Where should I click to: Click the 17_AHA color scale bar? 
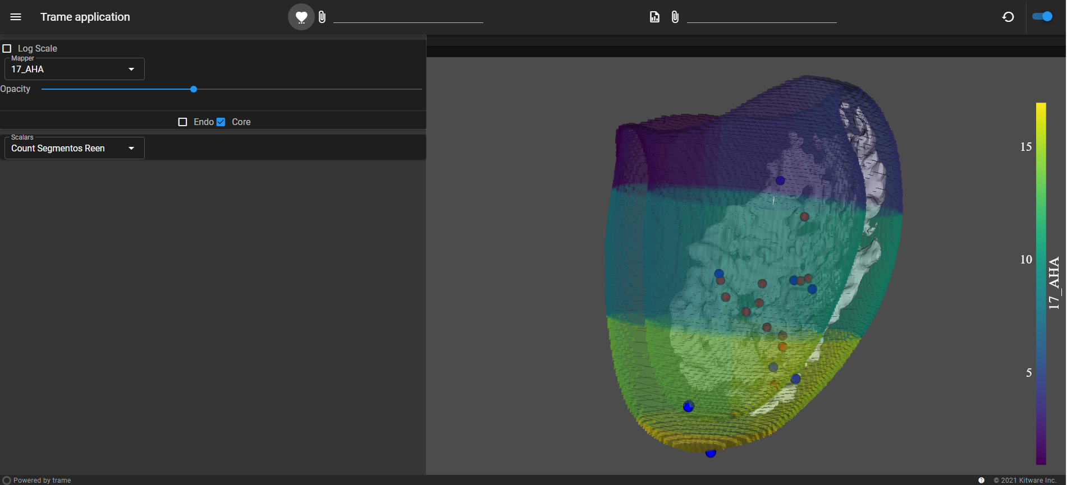coord(1041,283)
